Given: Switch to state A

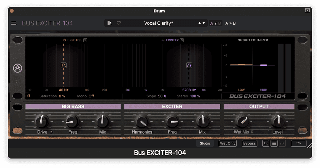Looking at the screenshot, I should point(212,23).
